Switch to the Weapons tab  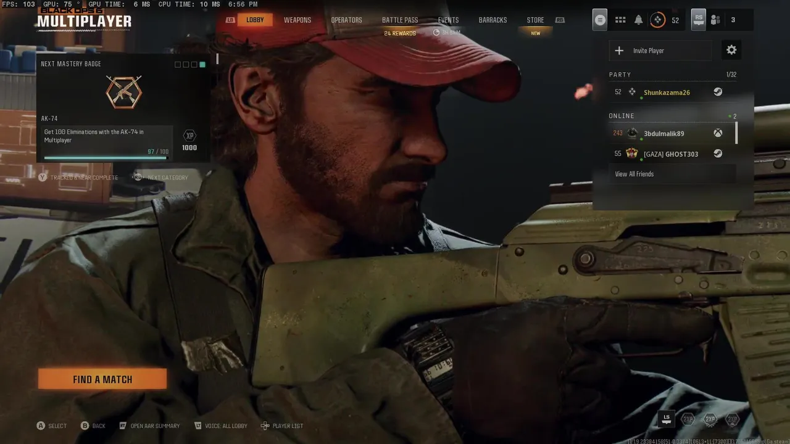point(297,20)
